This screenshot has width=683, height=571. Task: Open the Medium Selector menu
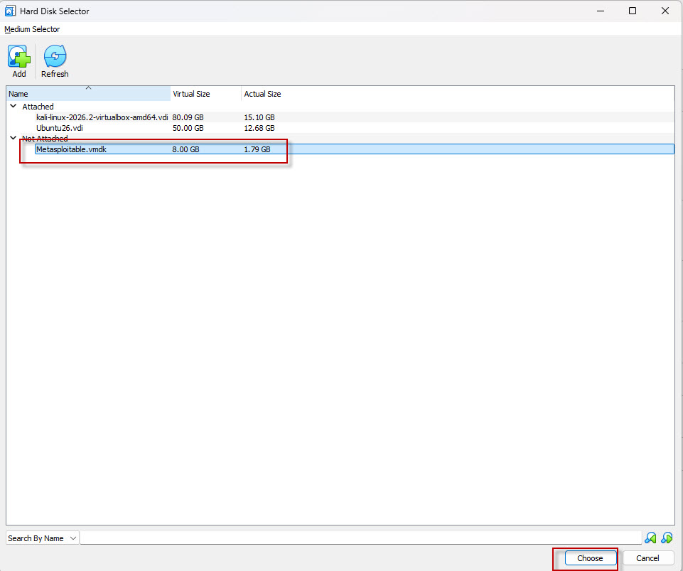tap(32, 29)
